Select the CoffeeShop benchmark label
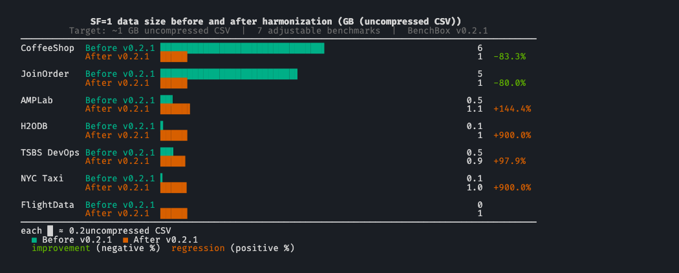The height and width of the screenshot is (273, 679). (x=47, y=48)
